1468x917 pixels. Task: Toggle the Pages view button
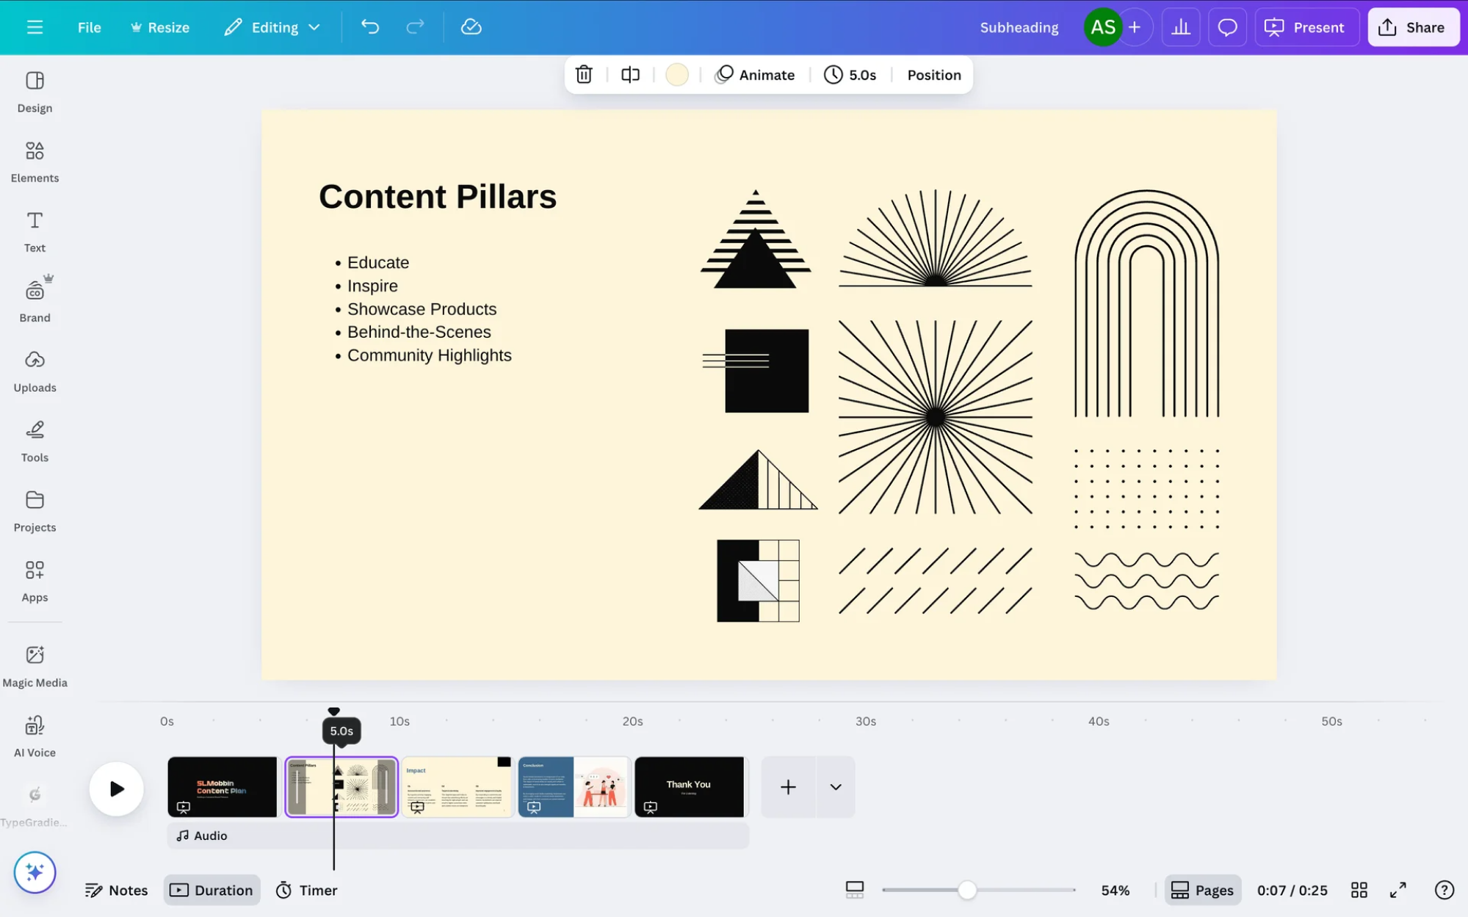tap(1202, 890)
